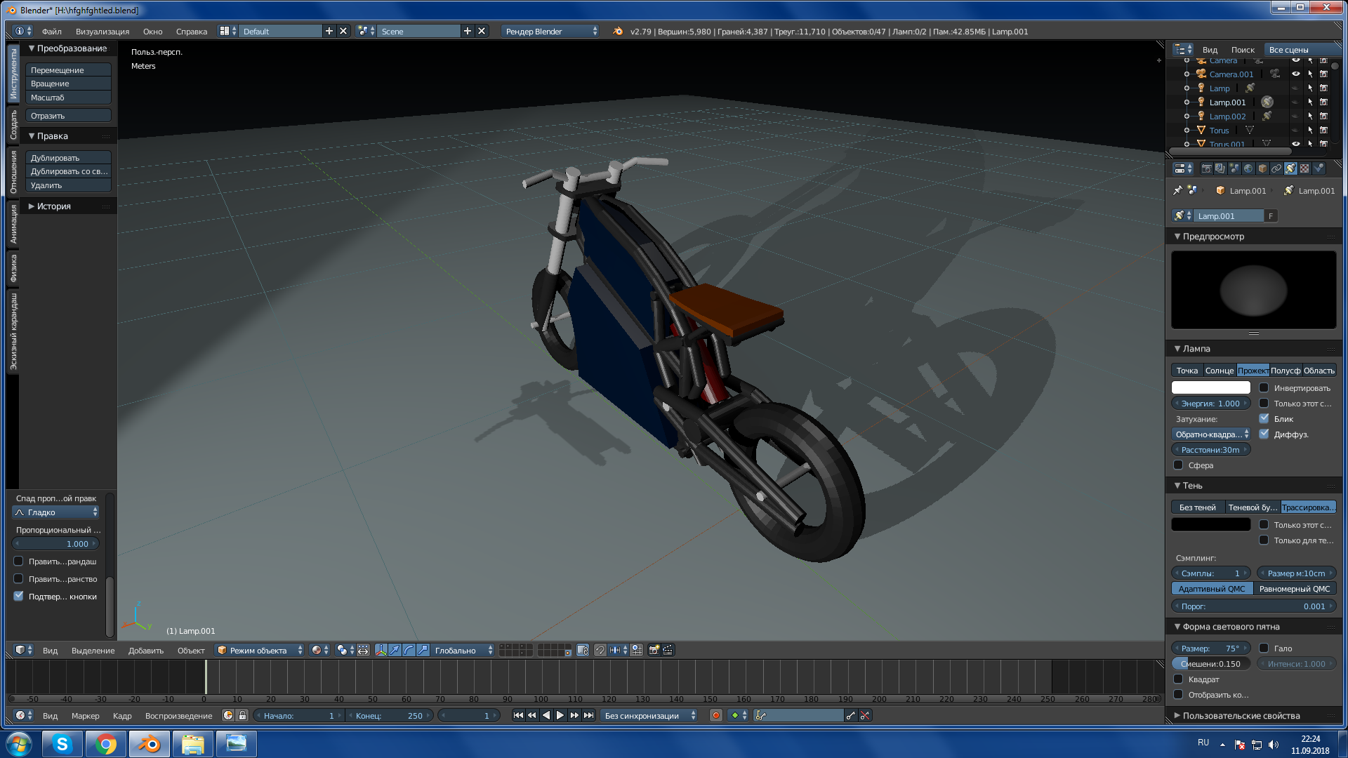The image size is (1348, 758).
Task: Disable the Блик checkbox
Action: (x=1264, y=419)
